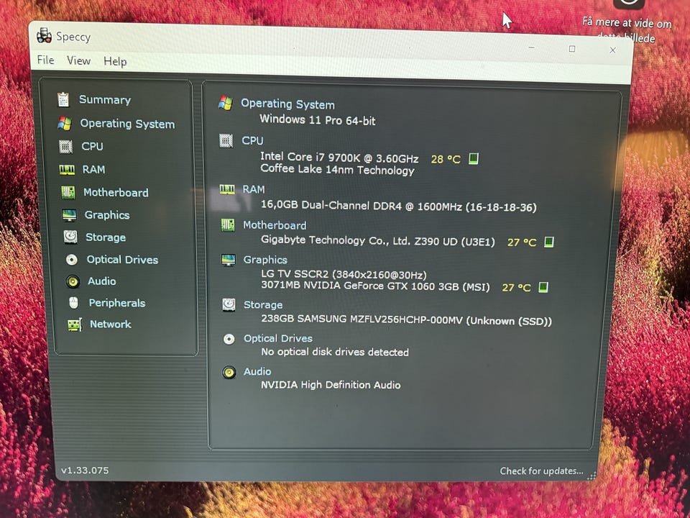Click the Optical Drives disc icon in sidebar

pos(72,260)
